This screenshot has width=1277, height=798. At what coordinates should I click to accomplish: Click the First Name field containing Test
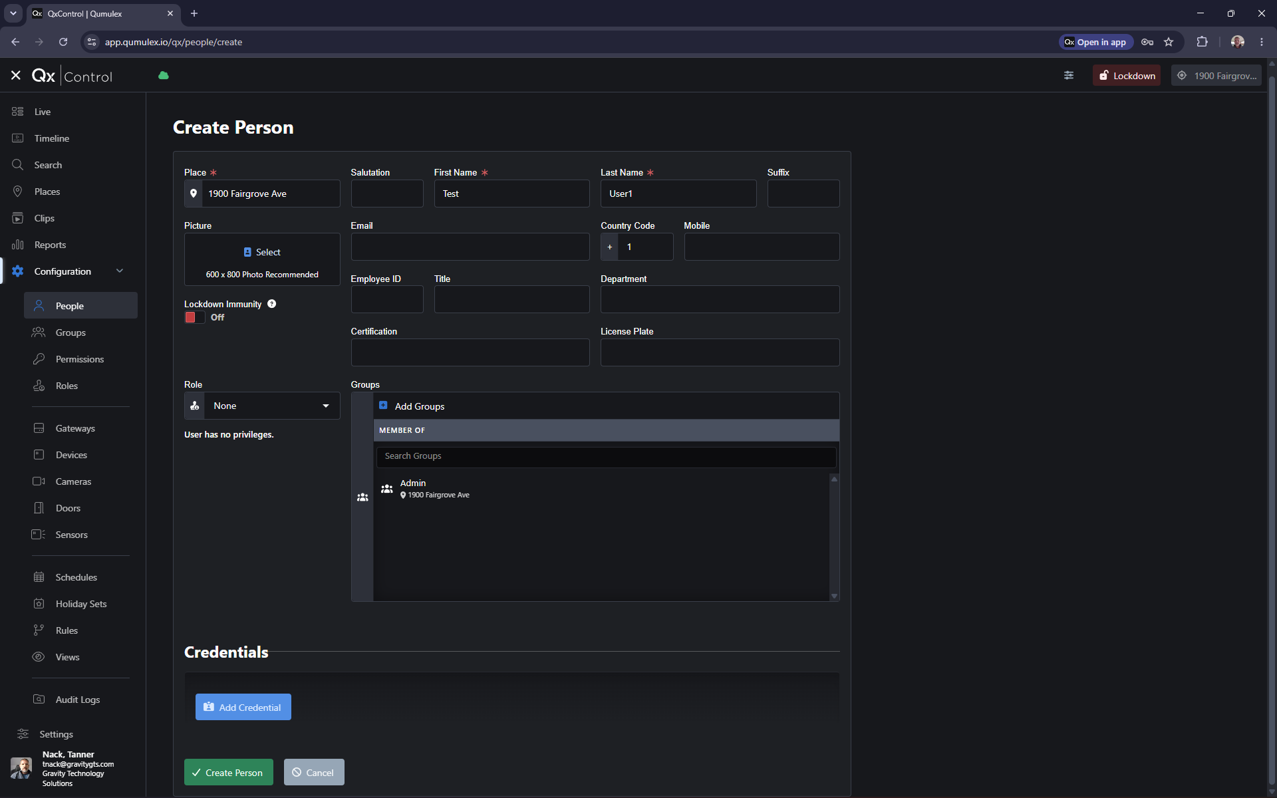click(511, 194)
